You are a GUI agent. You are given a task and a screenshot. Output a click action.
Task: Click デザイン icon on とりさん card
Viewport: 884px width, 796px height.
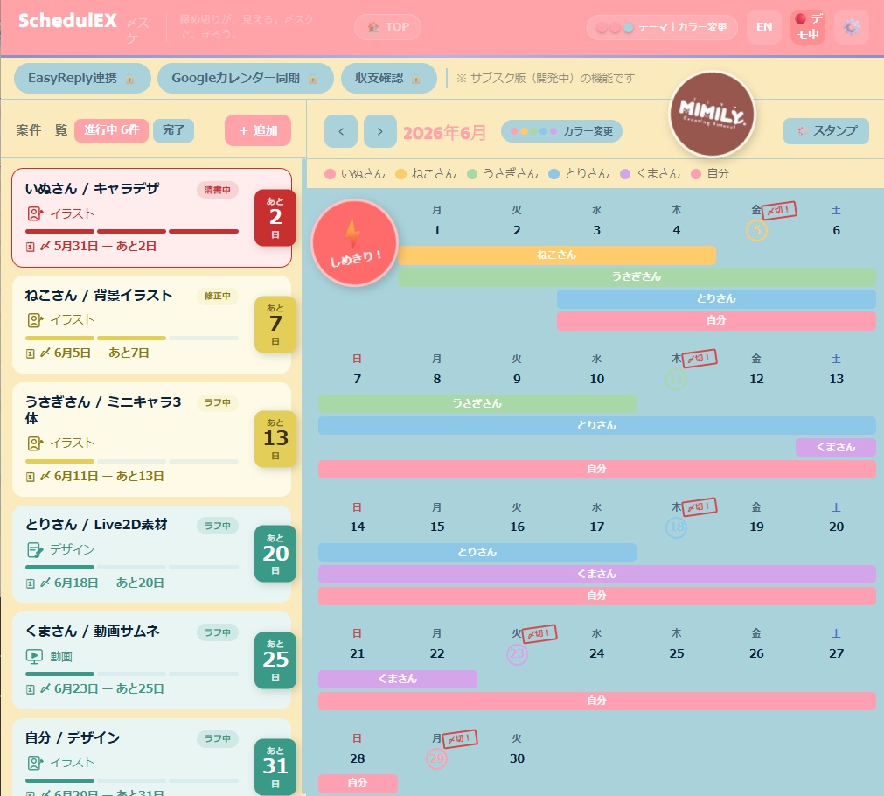tap(35, 549)
